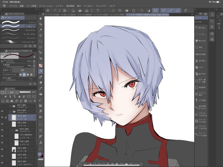
Task: Select the Gradient tool
Action: 41,105
